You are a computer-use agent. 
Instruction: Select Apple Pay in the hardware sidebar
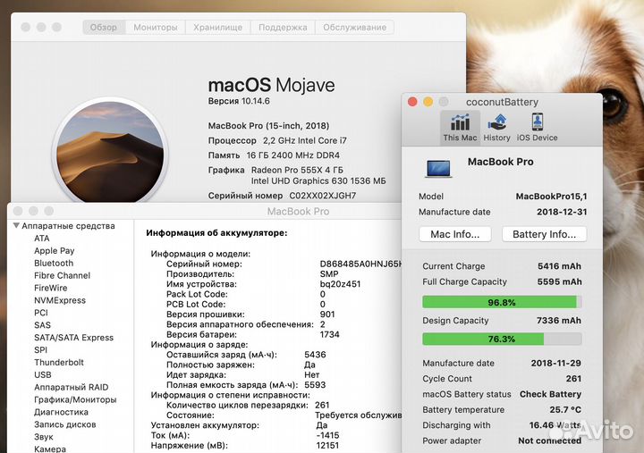tap(55, 251)
